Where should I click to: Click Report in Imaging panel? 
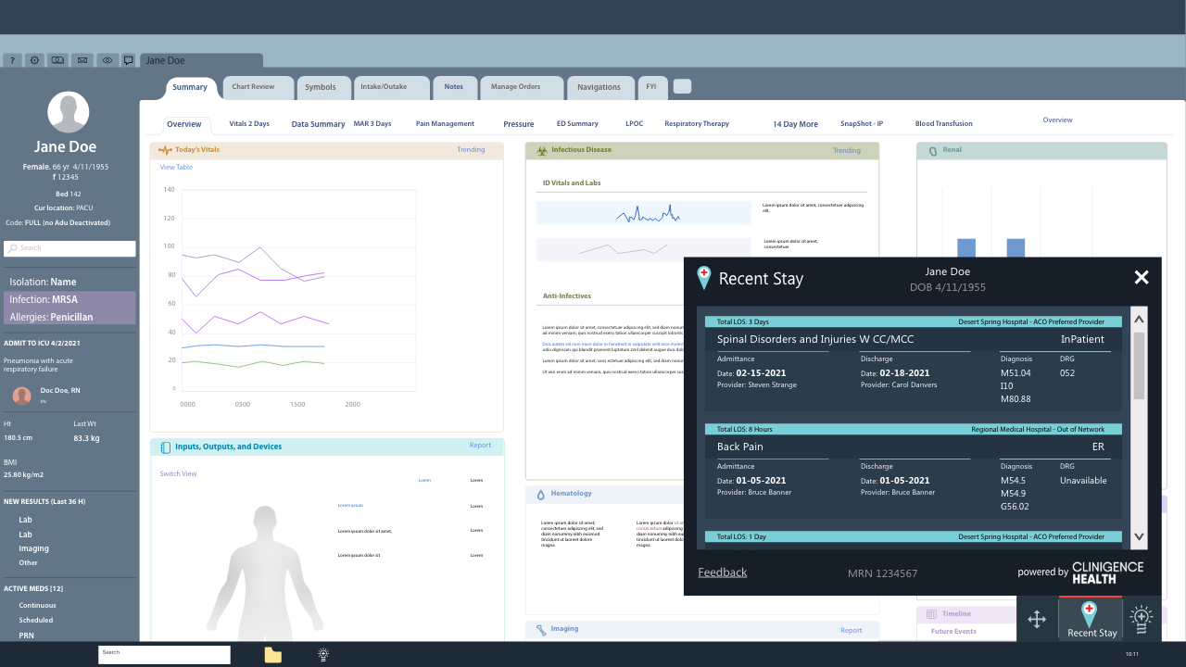pos(852,631)
